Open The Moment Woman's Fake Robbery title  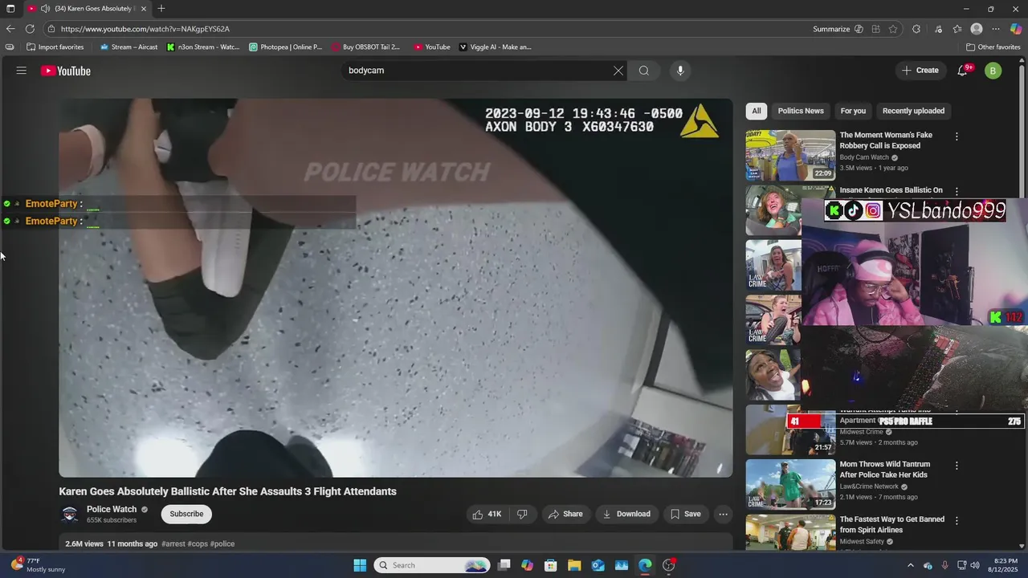(x=886, y=140)
